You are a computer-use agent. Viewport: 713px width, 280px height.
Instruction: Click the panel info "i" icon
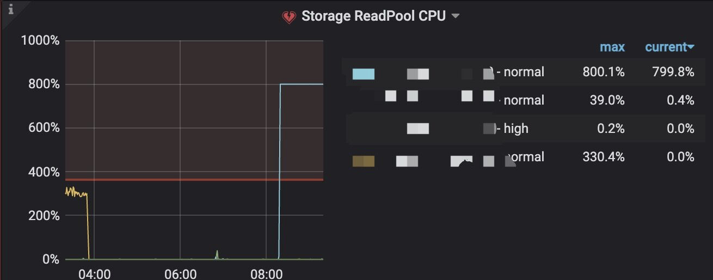10,9
